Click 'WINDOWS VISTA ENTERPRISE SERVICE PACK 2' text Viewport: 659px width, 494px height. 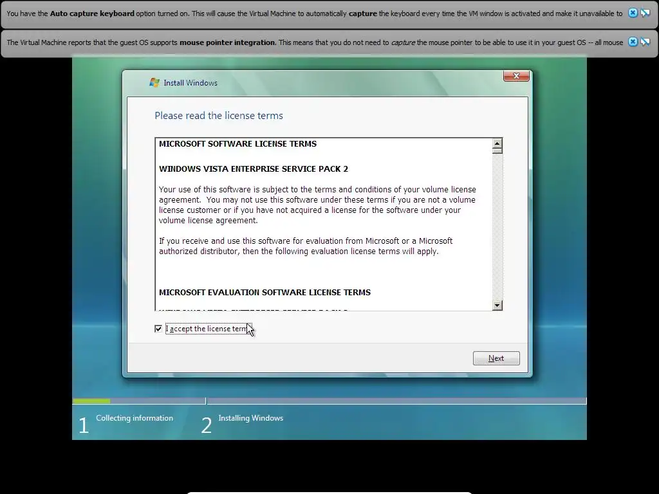254,169
